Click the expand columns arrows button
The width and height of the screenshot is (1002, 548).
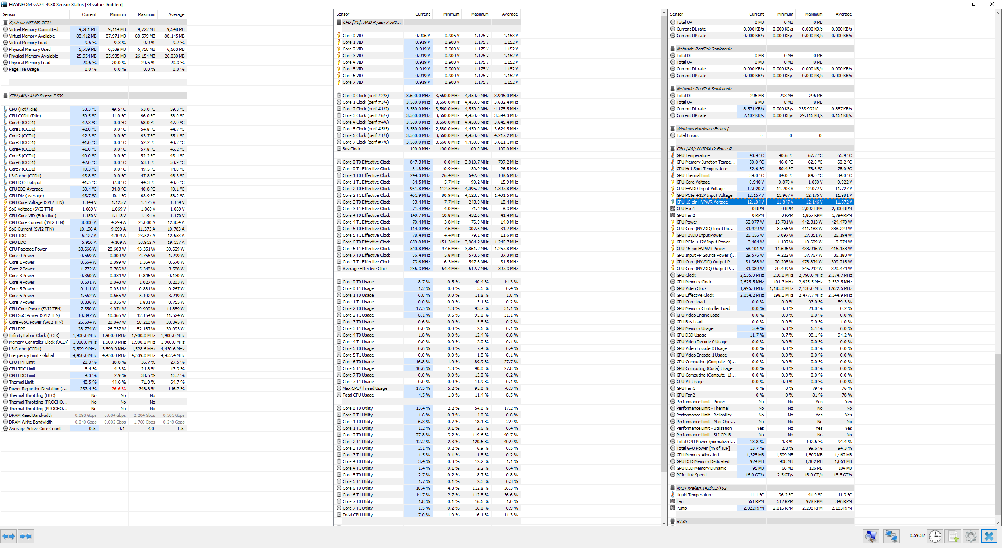(9, 536)
